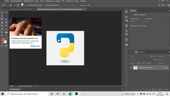Open the Creative Cloud Libraries panel icon
Viewport: 170px width, 96px height.
(126, 45)
